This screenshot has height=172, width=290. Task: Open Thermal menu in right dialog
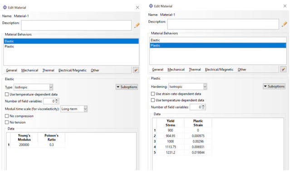pos(195,70)
